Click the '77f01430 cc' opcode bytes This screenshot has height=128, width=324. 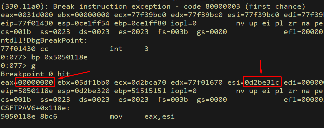(x=24, y=49)
